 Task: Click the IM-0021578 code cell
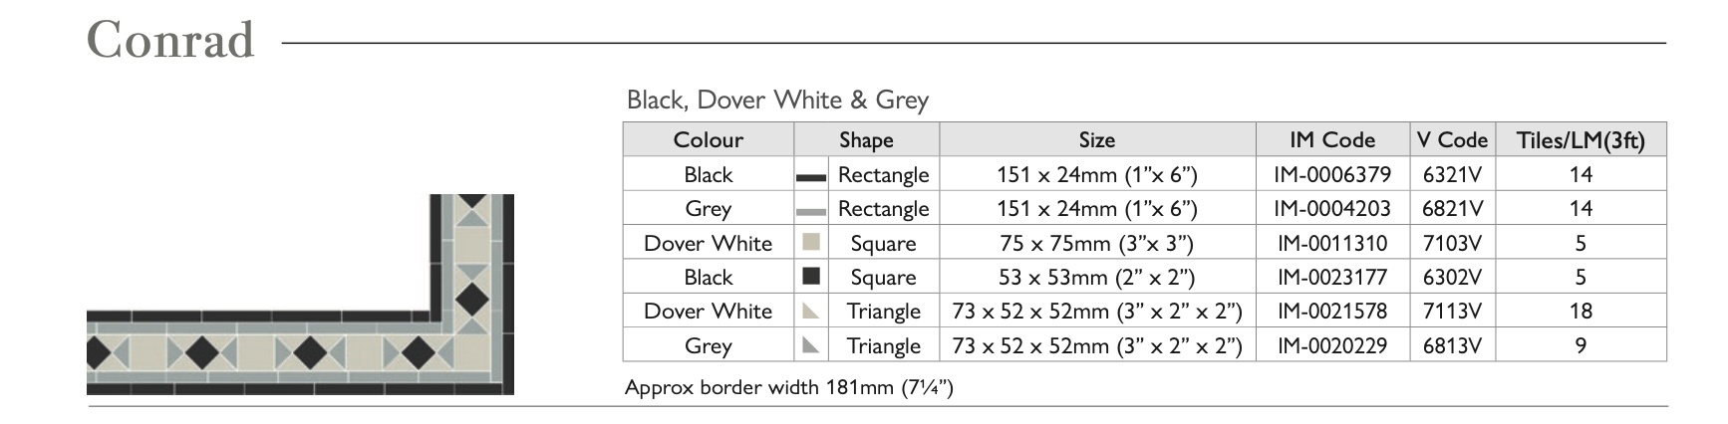(x=1331, y=312)
